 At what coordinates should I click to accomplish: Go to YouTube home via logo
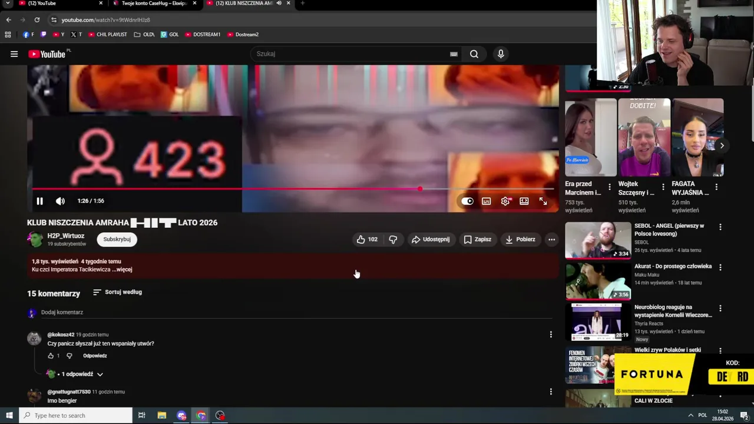click(47, 54)
